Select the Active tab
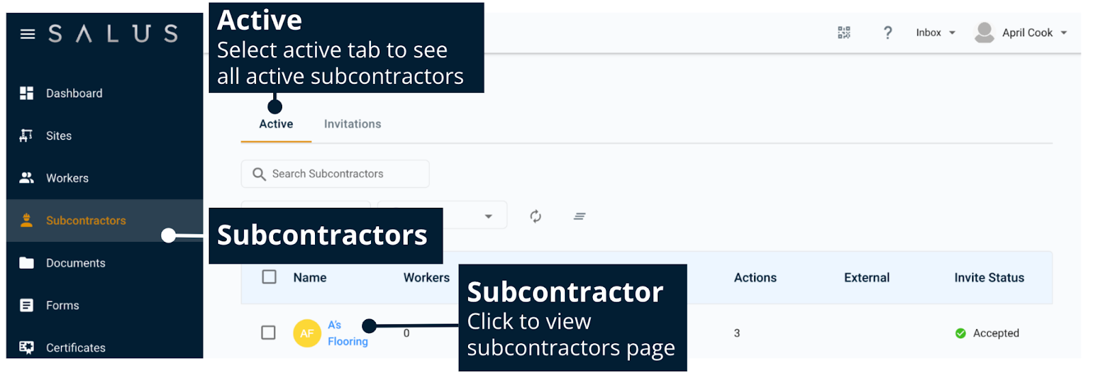This screenshot has width=1093, height=378. (276, 124)
